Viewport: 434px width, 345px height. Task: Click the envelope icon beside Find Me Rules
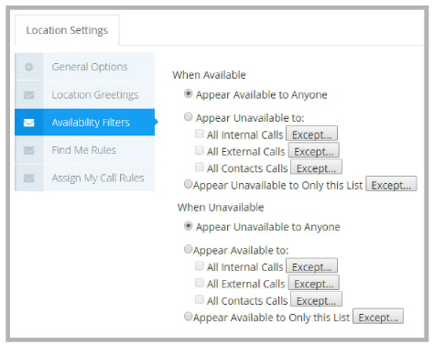29,150
